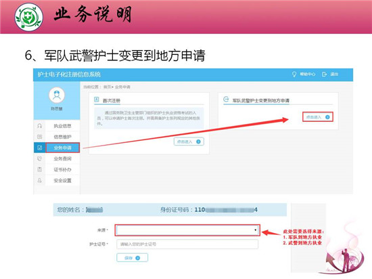This screenshot has height=279, width=372.
Task: Click 首页 in the breadcrumb
Action: coord(107,87)
